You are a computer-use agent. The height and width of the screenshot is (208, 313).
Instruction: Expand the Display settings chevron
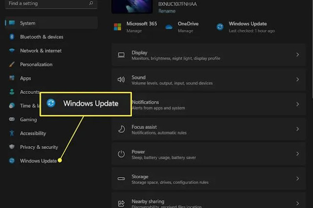[297, 55]
